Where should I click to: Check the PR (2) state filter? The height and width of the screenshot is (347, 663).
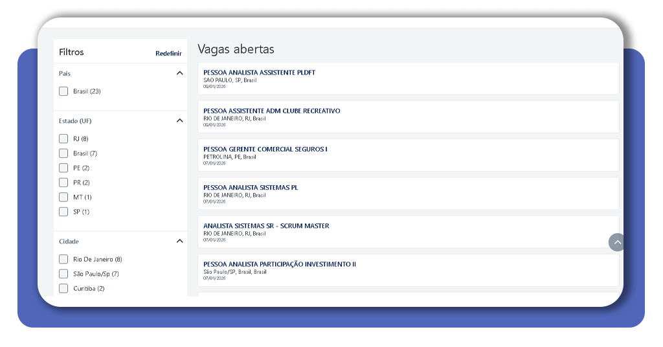coord(63,183)
